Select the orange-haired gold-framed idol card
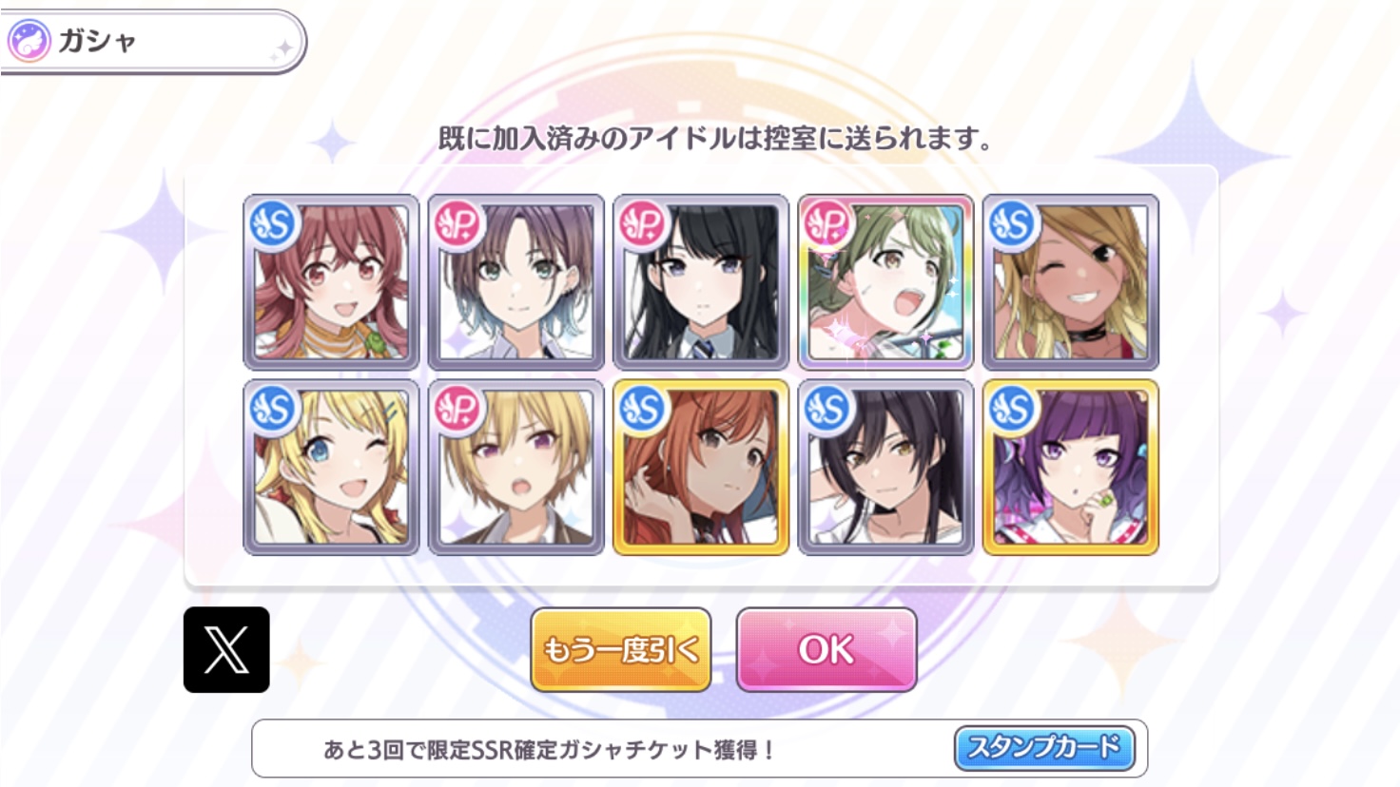This screenshot has height=787, width=1400. [701, 468]
